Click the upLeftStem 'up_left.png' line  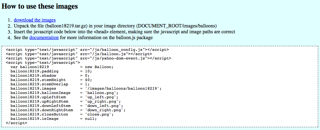[x=65, y=97]
